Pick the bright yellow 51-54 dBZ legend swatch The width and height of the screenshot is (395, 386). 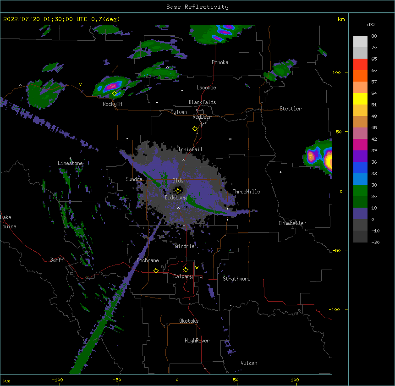360,99
